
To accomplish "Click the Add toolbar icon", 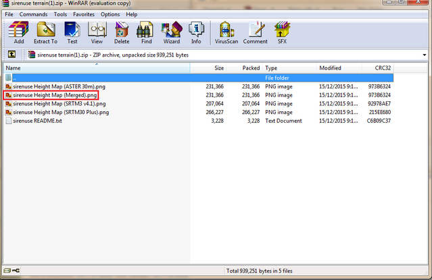I will click(x=18, y=32).
